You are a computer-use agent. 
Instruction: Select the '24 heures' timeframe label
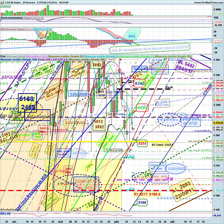[x=29, y=3]
